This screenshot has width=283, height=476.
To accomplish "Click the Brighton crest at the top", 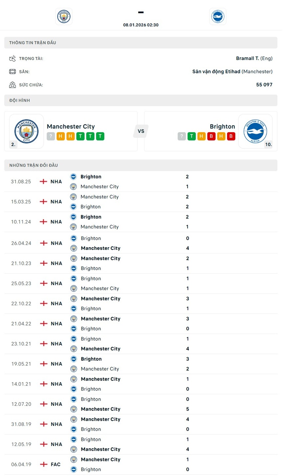I will (x=218, y=16).
